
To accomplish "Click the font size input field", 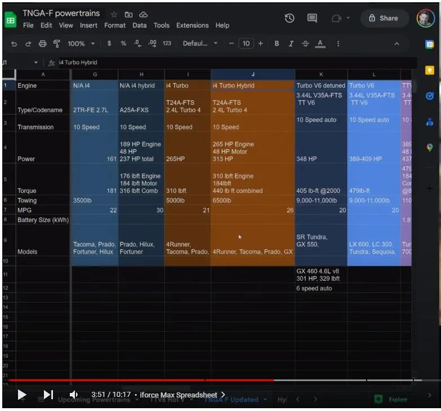I will (x=246, y=43).
